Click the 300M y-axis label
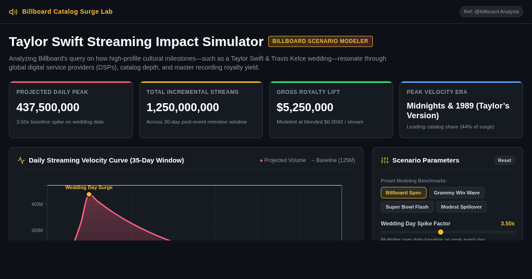The height and width of the screenshot is (279, 532). click(37, 230)
